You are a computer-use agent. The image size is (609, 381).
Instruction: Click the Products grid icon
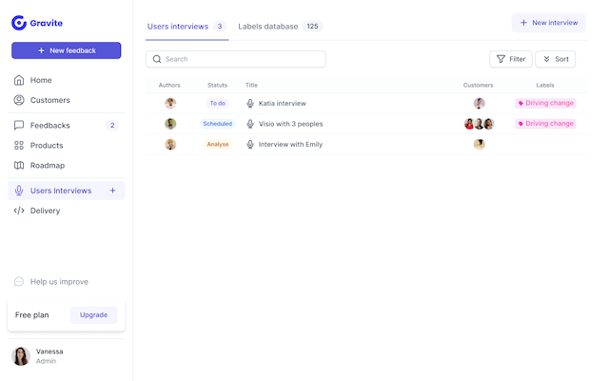click(x=19, y=146)
